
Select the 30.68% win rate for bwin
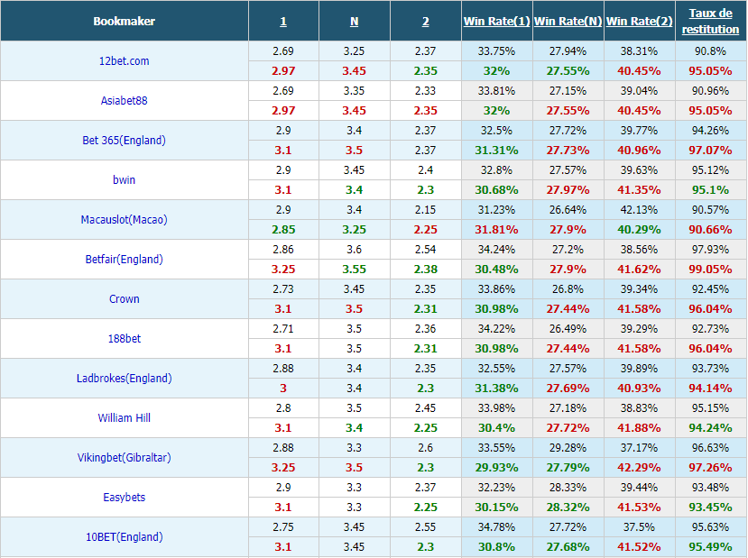[x=496, y=189]
